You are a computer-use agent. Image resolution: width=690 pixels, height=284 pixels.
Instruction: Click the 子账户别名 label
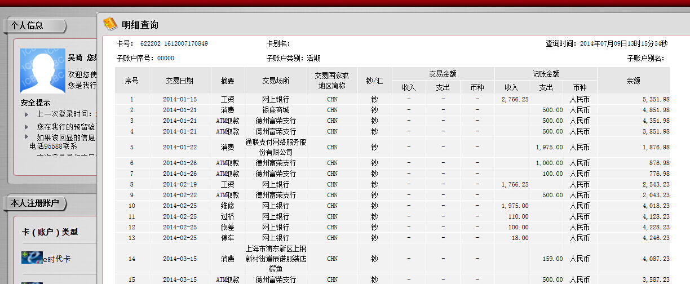coord(646,58)
